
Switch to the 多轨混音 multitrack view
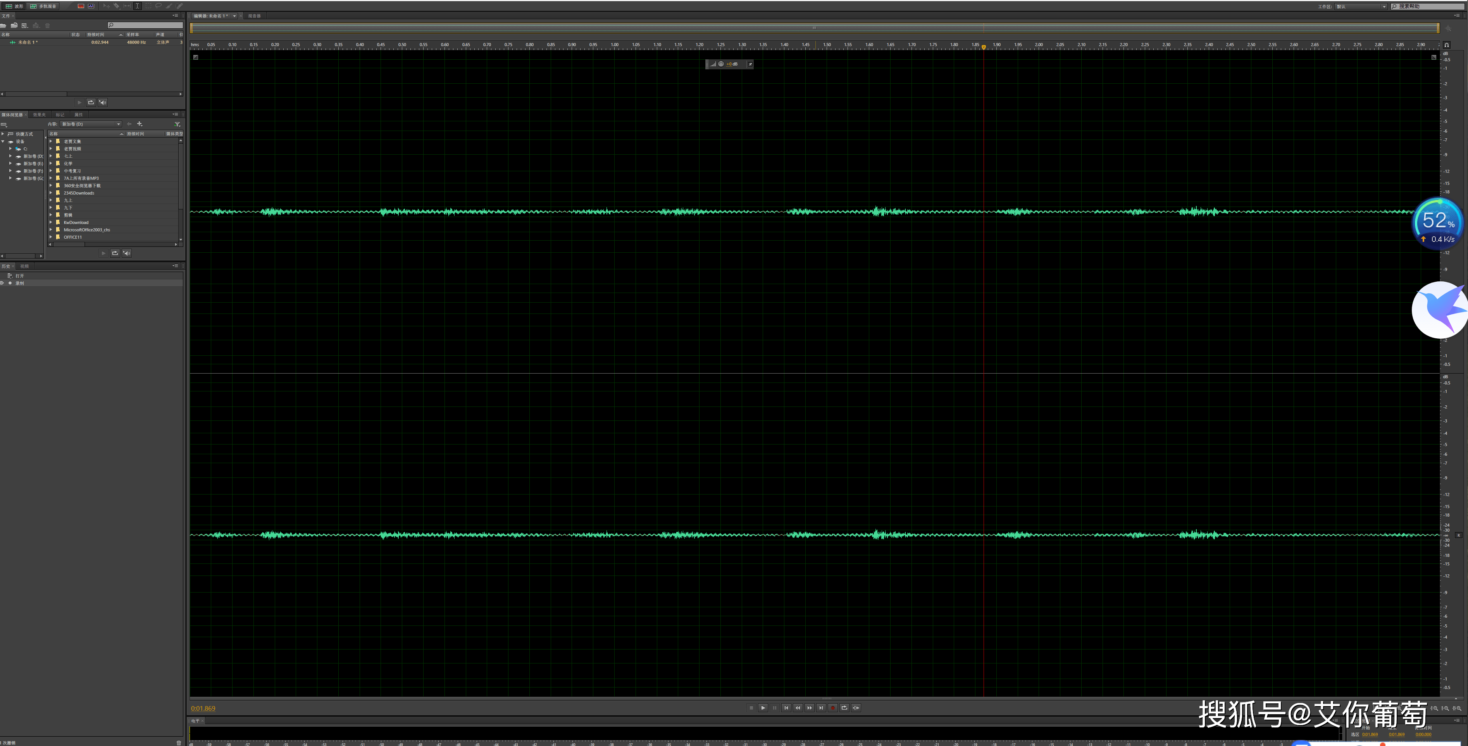click(43, 6)
